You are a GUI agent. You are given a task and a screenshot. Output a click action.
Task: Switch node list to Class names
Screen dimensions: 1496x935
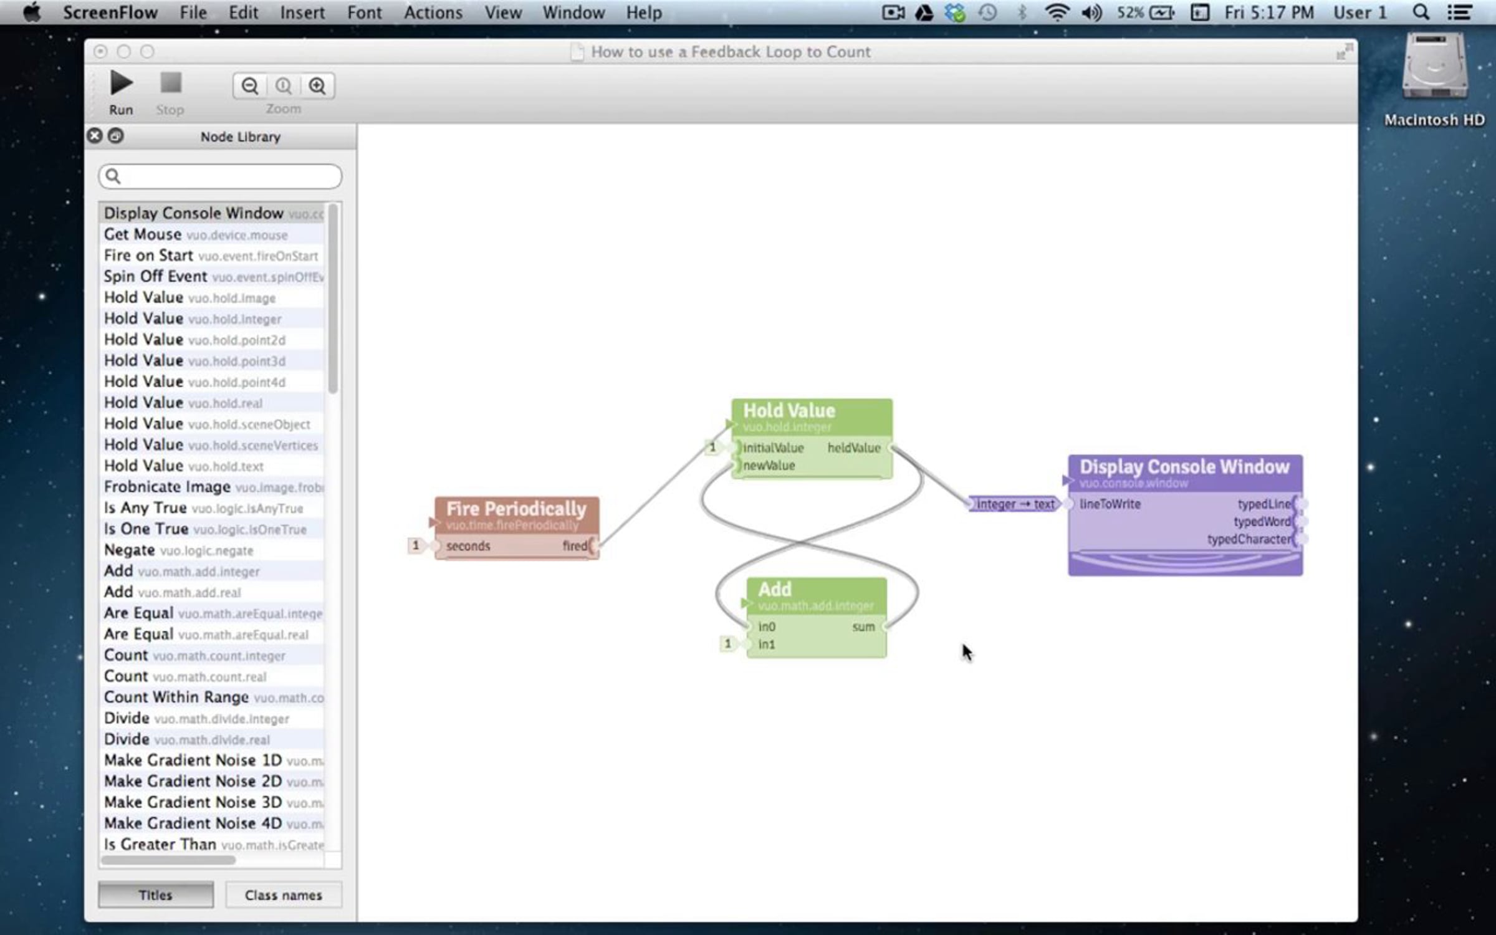click(283, 895)
